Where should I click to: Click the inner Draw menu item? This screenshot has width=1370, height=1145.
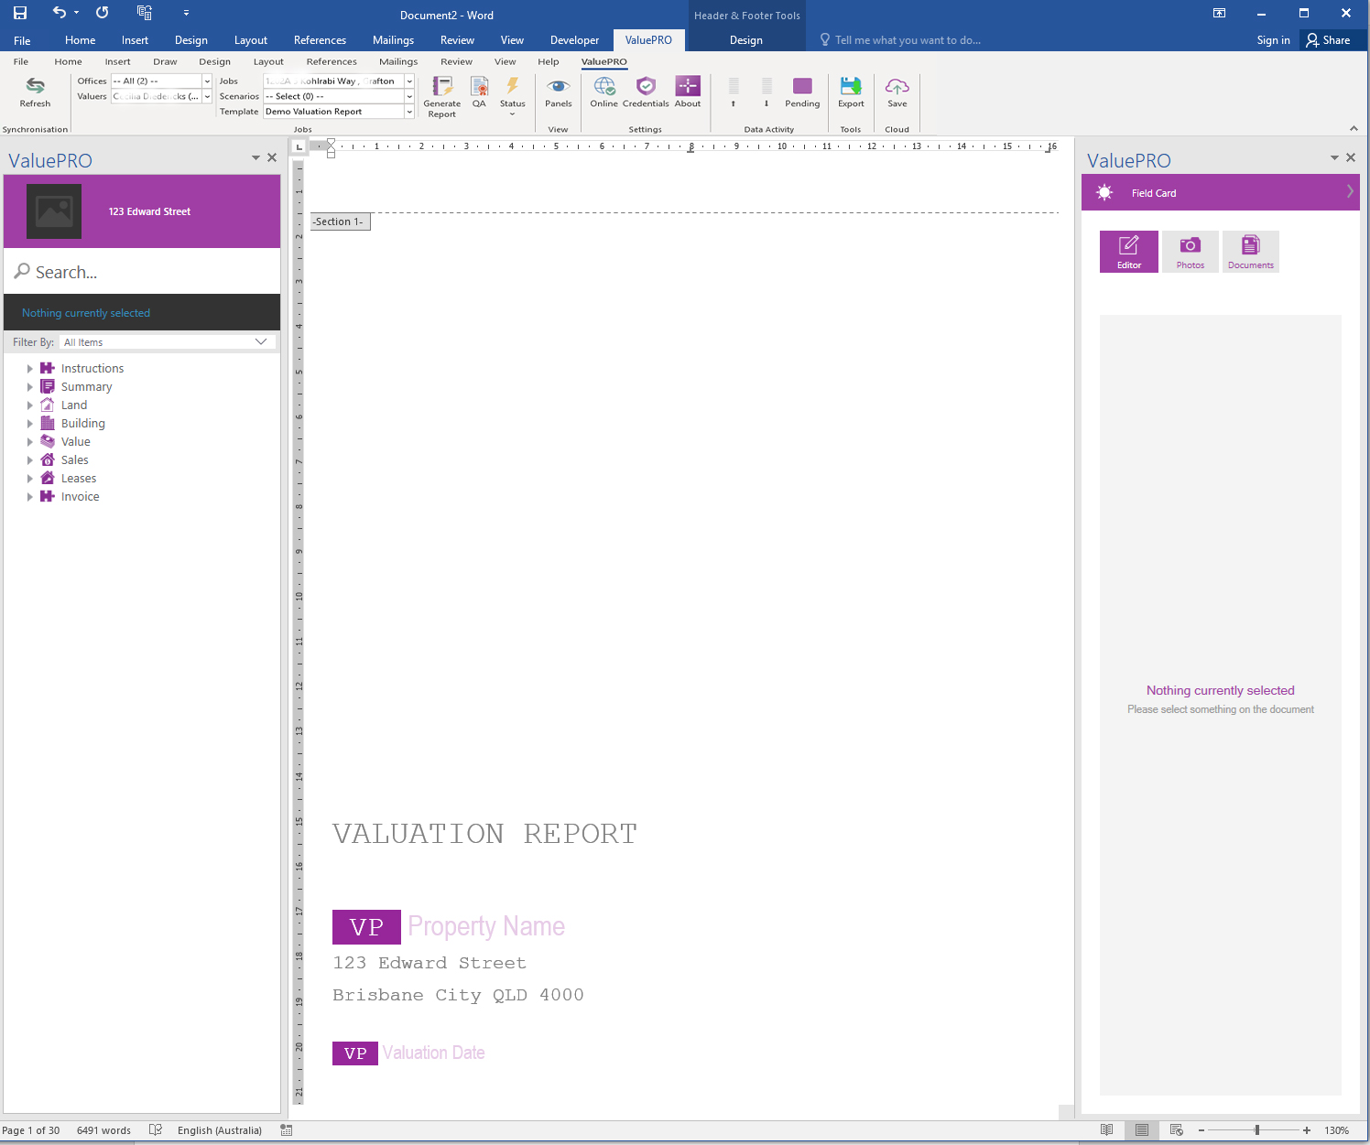pos(165,61)
